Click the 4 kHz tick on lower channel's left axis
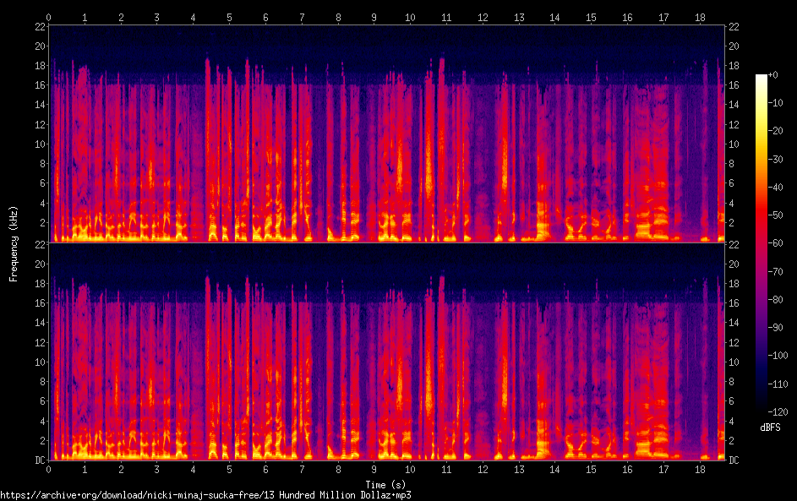The height and width of the screenshot is (501, 797). [x=41, y=421]
